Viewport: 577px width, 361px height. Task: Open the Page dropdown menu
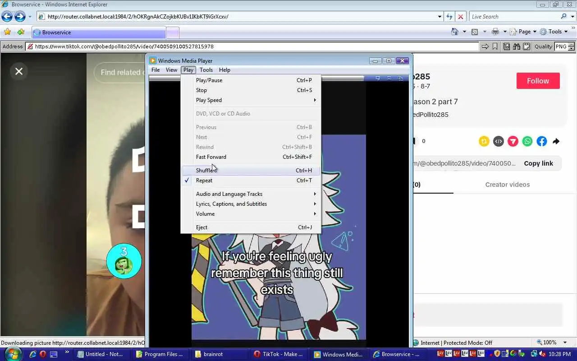(x=523, y=32)
